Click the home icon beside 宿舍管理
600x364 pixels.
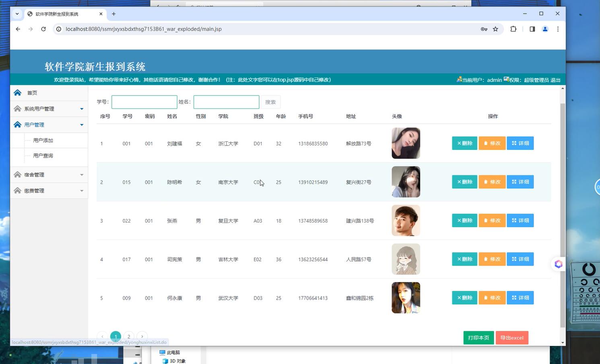(18, 174)
